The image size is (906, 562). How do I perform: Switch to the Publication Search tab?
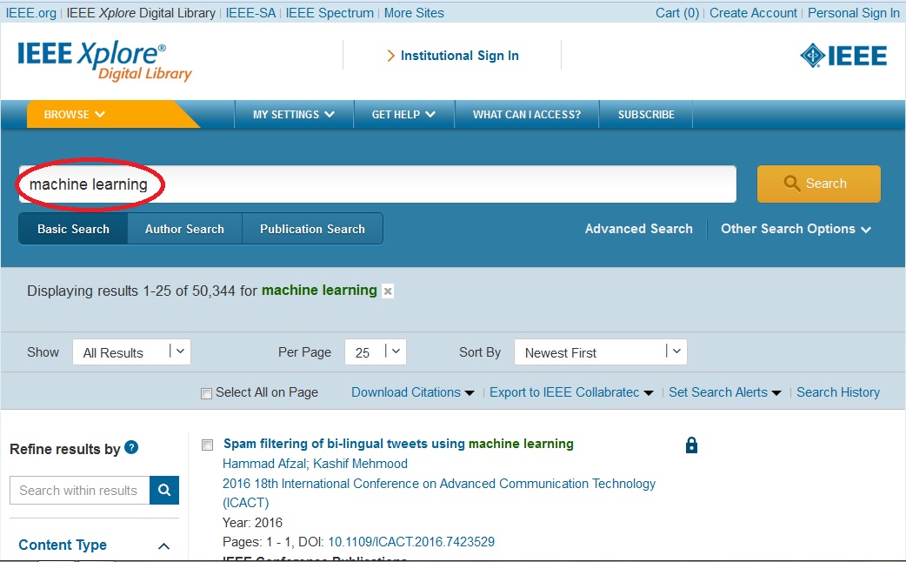pyautogui.click(x=312, y=229)
